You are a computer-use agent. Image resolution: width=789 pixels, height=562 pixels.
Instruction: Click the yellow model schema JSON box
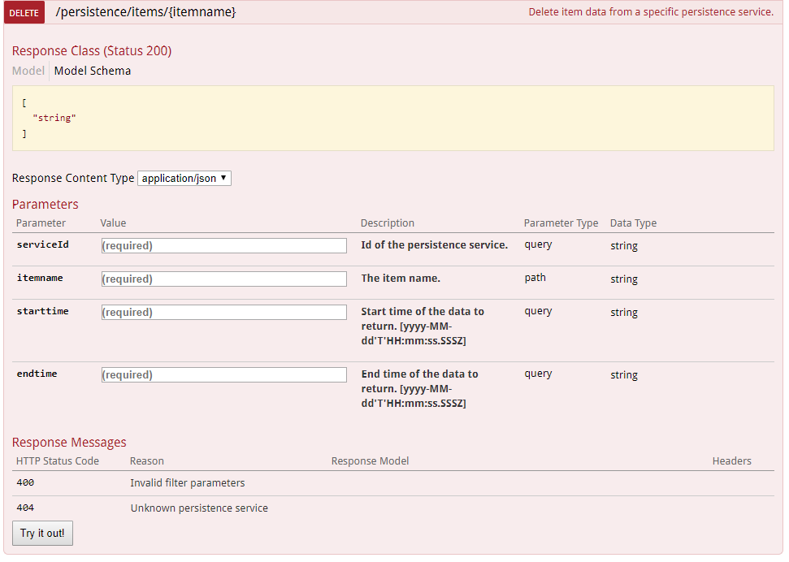pos(392,119)
